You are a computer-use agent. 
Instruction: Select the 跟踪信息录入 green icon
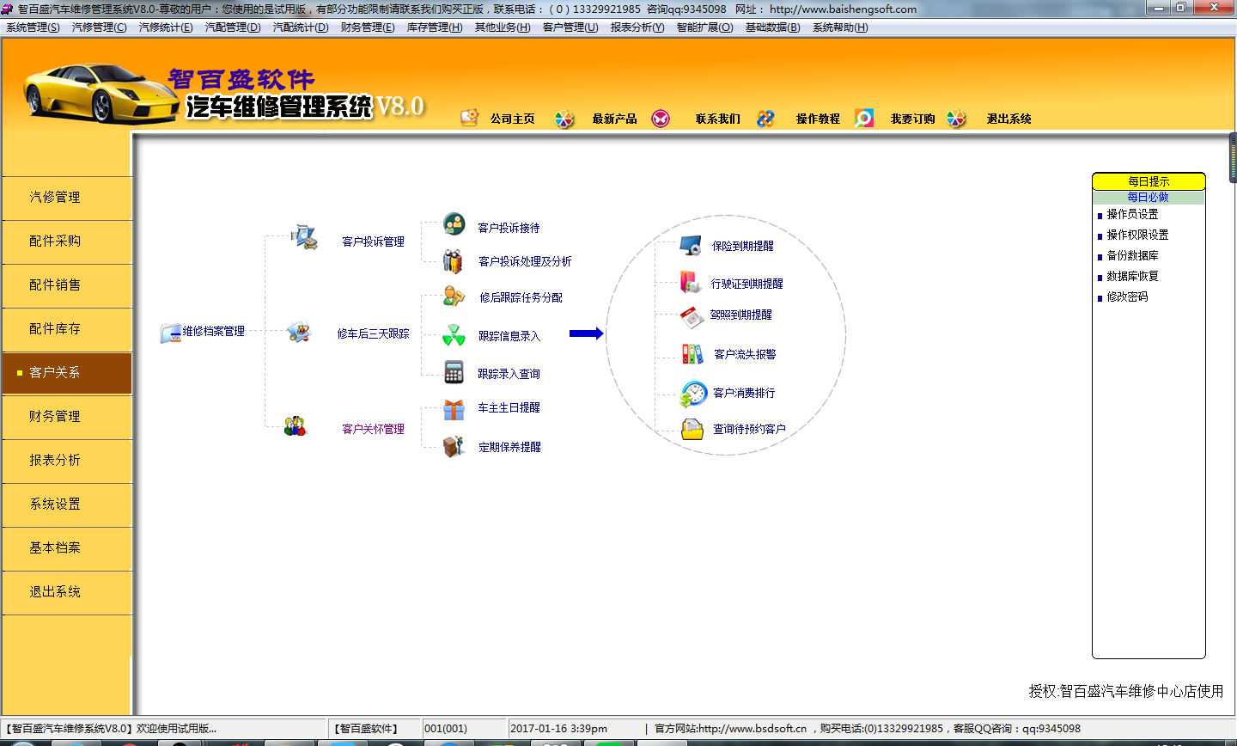(454, 335)
